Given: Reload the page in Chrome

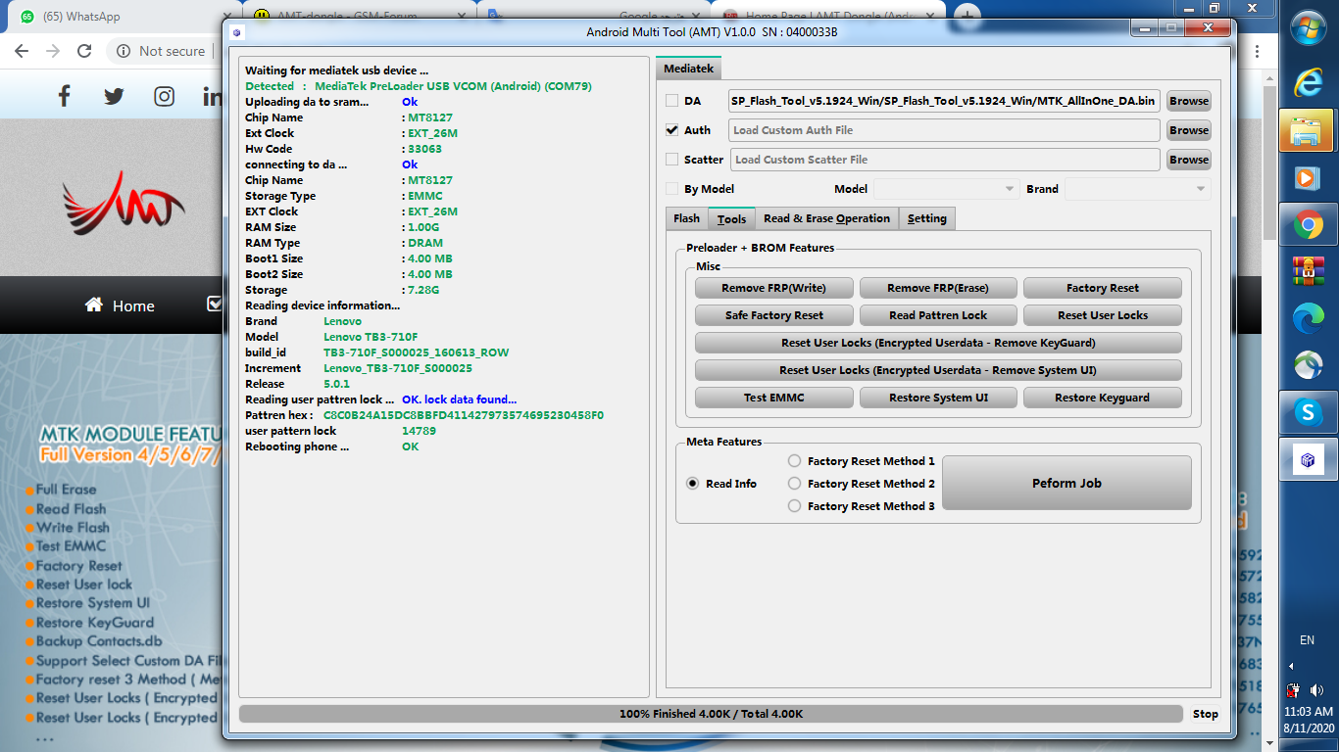Looking at the screenshot, I should tap(84, 51).
